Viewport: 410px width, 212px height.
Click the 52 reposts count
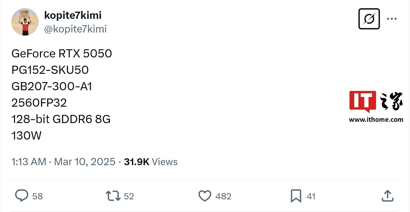point(129,196)
